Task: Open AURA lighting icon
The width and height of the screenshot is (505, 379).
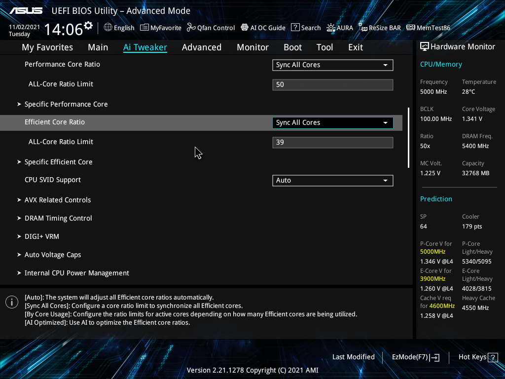Action: click(331, 28)
